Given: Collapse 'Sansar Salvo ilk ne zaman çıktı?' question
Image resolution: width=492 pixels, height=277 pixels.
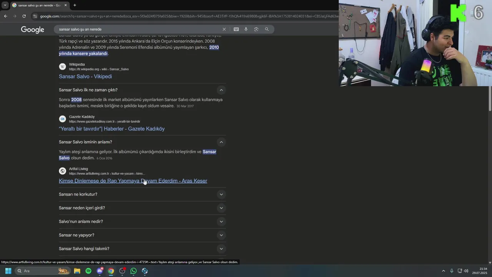Looking at the screenshot, I should (x=221, y=90).
